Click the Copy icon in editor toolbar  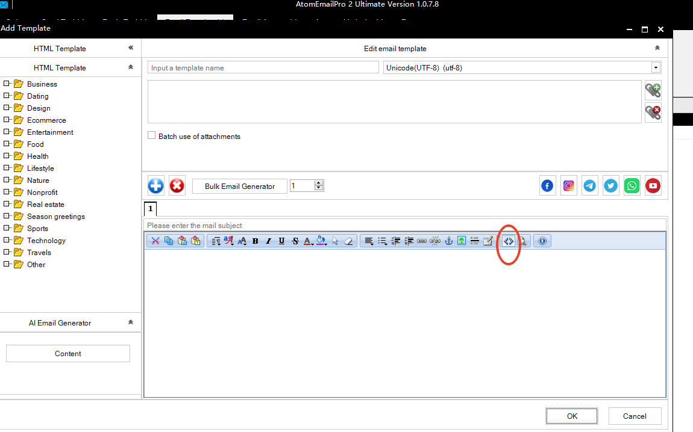point(168,241)
